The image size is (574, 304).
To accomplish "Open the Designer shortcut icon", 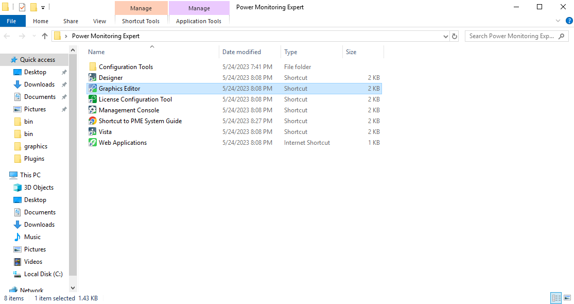I will pos(93,78).
